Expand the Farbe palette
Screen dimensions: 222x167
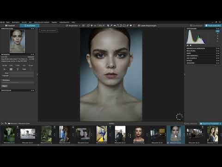point(203,53)
